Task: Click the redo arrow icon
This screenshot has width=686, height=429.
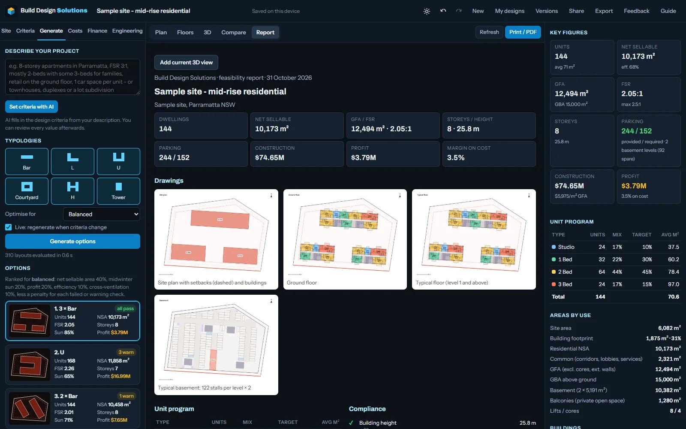Action: [x=459, y=11]
